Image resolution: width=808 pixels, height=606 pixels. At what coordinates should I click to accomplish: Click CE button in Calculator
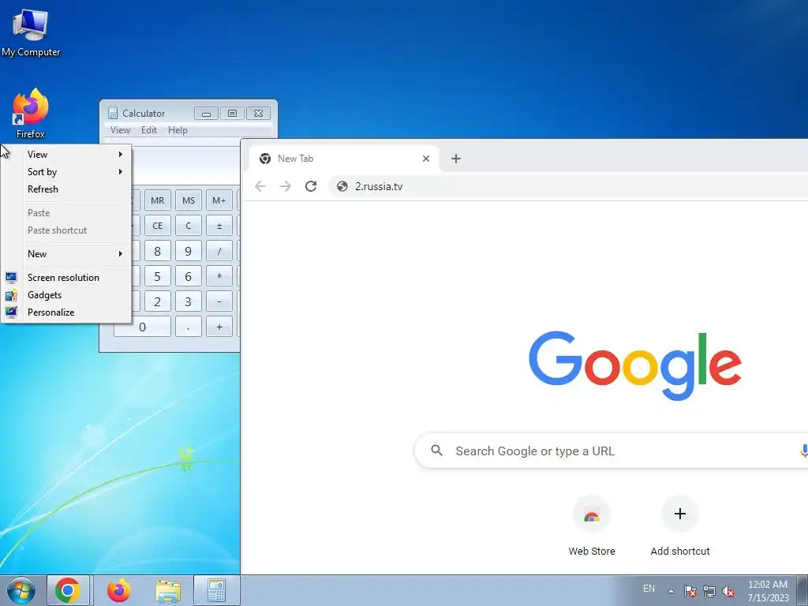point(157,226)
